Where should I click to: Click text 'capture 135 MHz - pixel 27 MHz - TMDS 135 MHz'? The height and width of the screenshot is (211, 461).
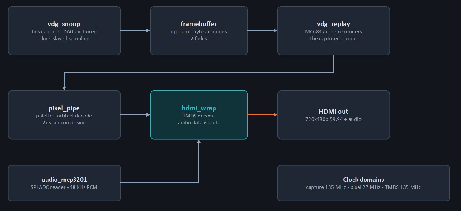pos(363,187)
